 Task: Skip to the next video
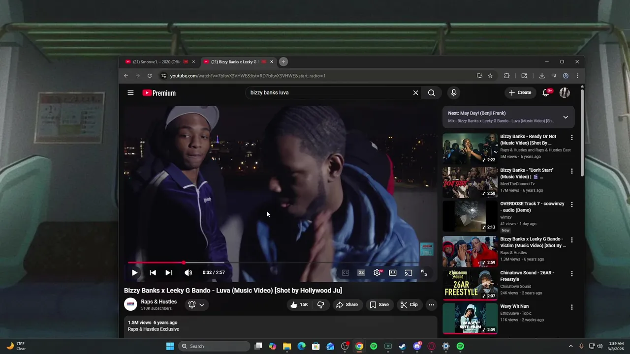(168, 272)
